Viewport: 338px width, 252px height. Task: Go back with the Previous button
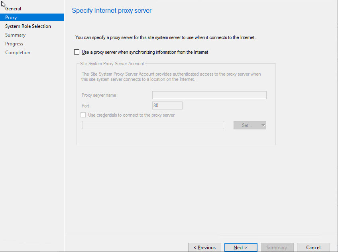[x=204, y=247]
